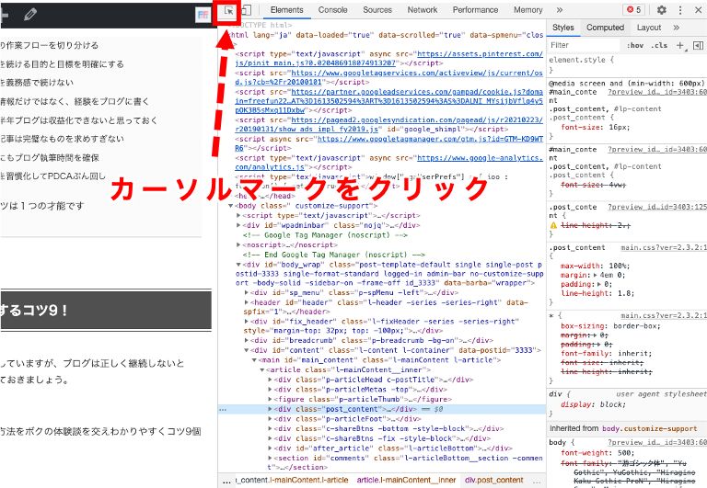
Task: Activate the inspect element cursor tool
Action: point(229,10)
